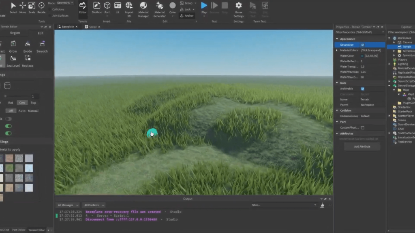This screenshot has width=415, height=233.
Task: Turn off the upper green switch
Action: coord(8,126)
